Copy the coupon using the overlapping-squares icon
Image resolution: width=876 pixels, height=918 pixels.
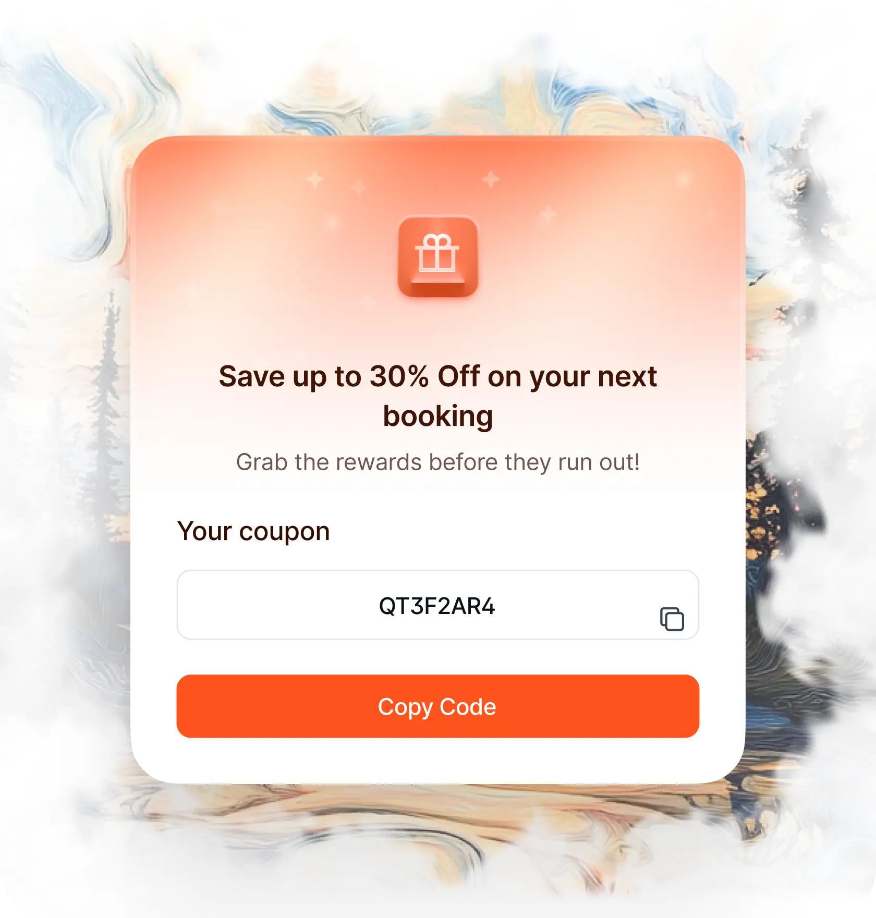672,619
